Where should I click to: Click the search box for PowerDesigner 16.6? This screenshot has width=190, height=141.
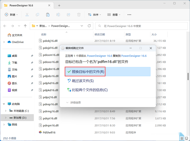(141, 26)
